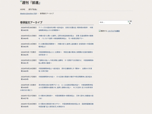Click the date 2026年9月28日発行

click(29, 28)
